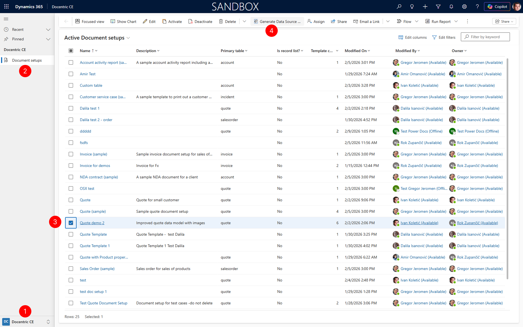Click the Pinned navigation item
The image size is (523, 327).
[18, 39]
